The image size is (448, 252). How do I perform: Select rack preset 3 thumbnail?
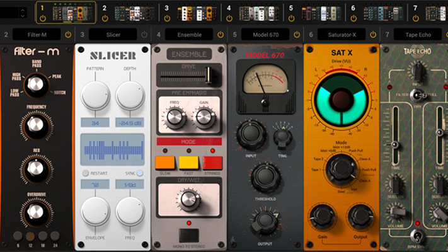[x=197, y=13]
